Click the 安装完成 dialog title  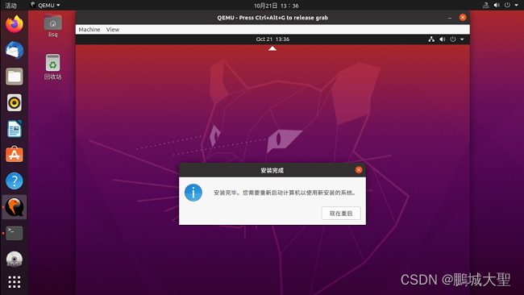pyautogui.click(x=272, y=170)
